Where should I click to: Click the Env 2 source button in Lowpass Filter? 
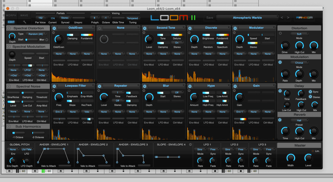point(58,112)
